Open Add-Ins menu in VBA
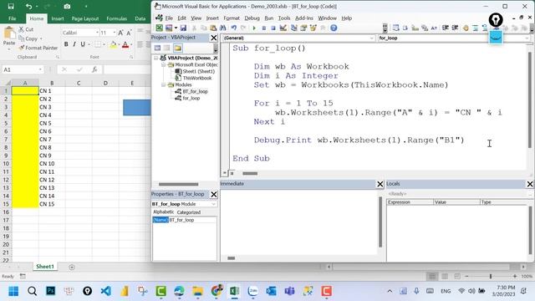Image resolution: width=535 pixels, height=301 pixels. tap(304, 18)
